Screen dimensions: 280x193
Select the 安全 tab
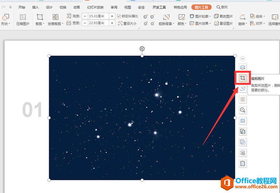(141, 7)
